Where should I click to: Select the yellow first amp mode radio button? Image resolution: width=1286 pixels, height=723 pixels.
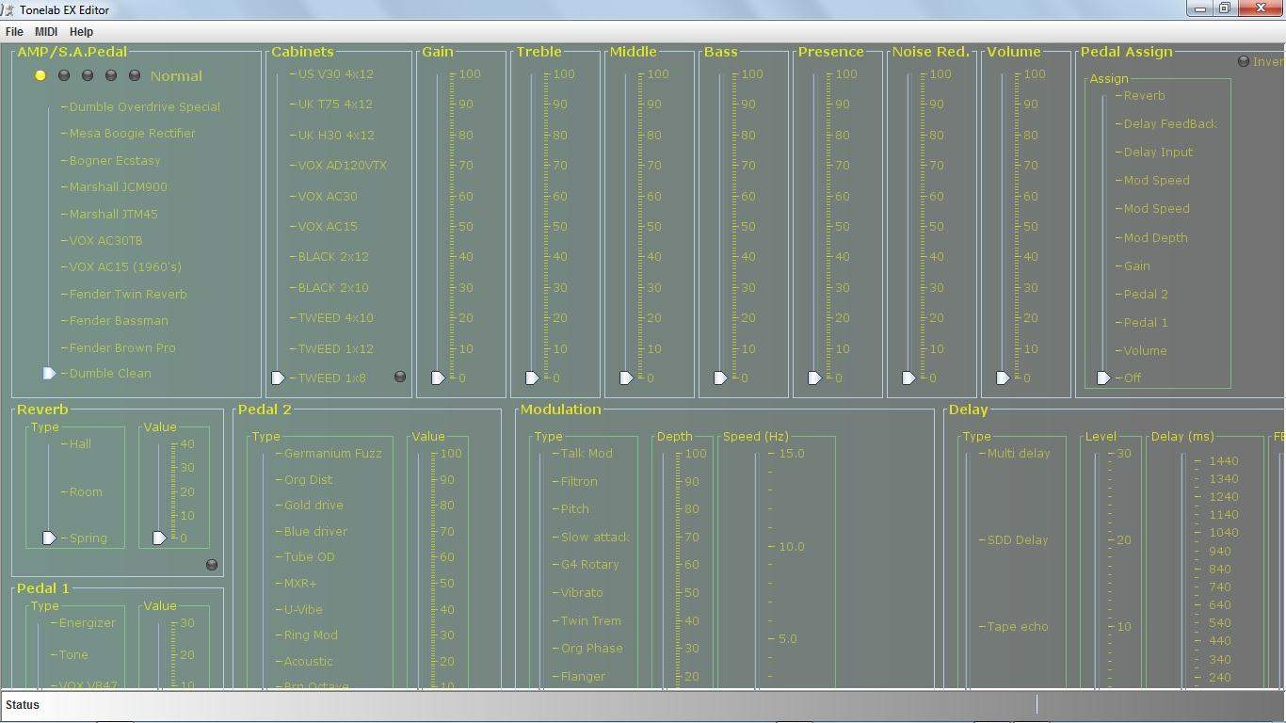(x=40, y=75)
